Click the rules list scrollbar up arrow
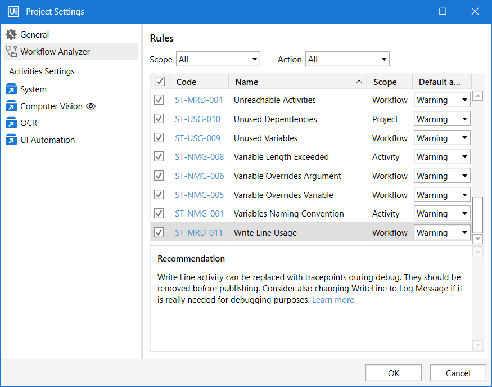492x387 pixels. (x=478, y=96)
